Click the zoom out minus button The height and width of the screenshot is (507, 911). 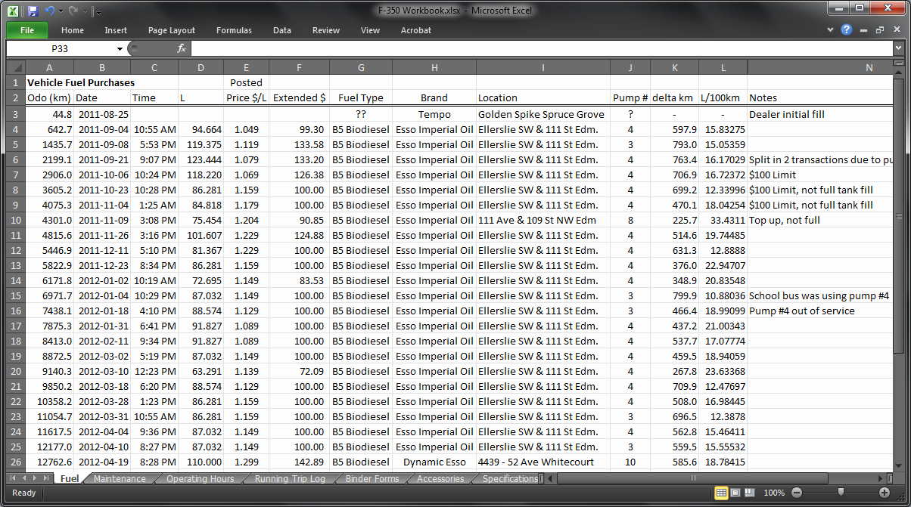(796, 493)
